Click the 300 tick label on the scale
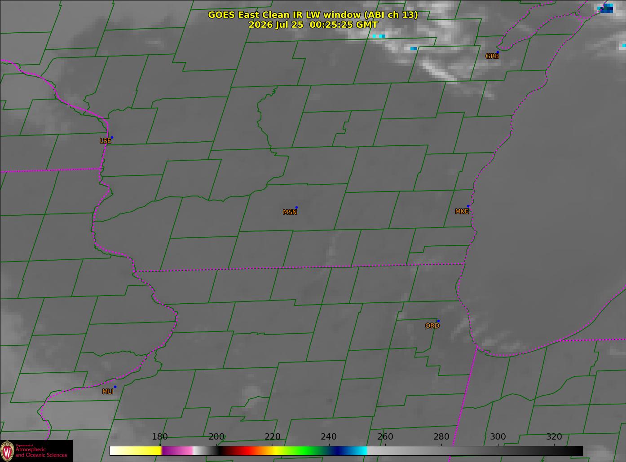 498,437
